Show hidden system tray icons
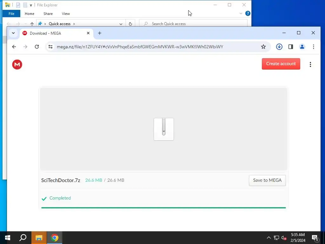 (269, 238)
